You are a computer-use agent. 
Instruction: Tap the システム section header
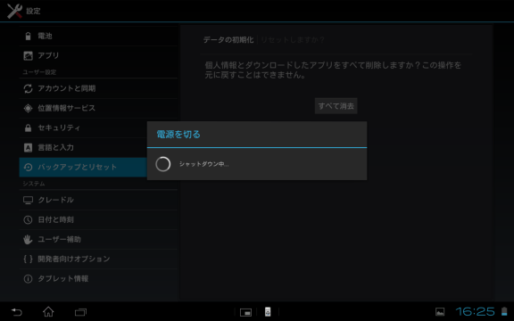(x=34, y=184)
